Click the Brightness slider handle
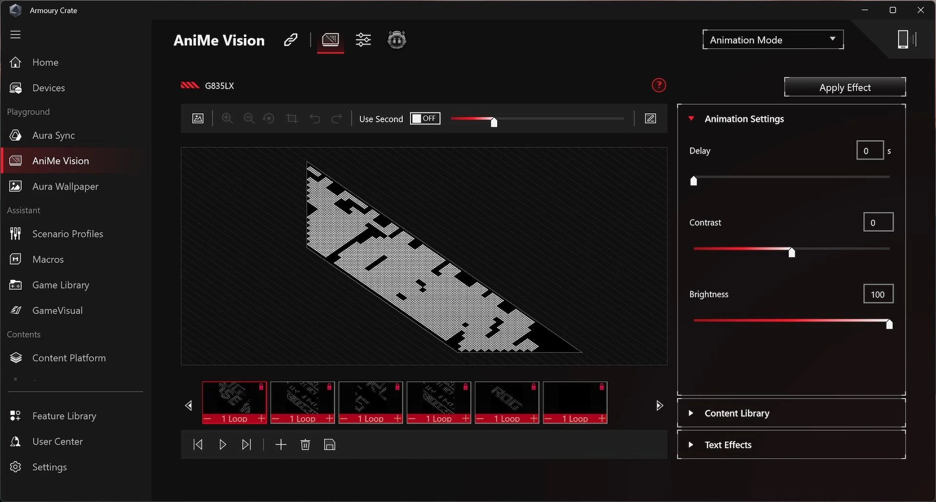Image resolution: width=936 pixels, height=502 pixels. (889, 324)
